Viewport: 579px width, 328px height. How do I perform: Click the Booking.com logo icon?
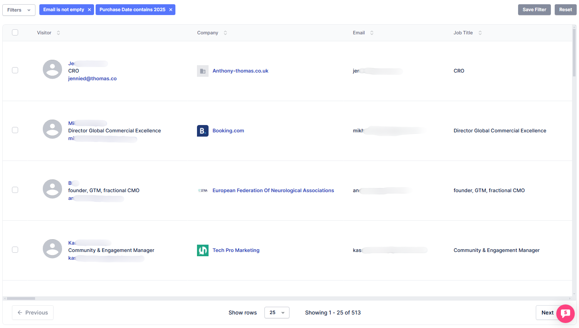pos(203,131)
